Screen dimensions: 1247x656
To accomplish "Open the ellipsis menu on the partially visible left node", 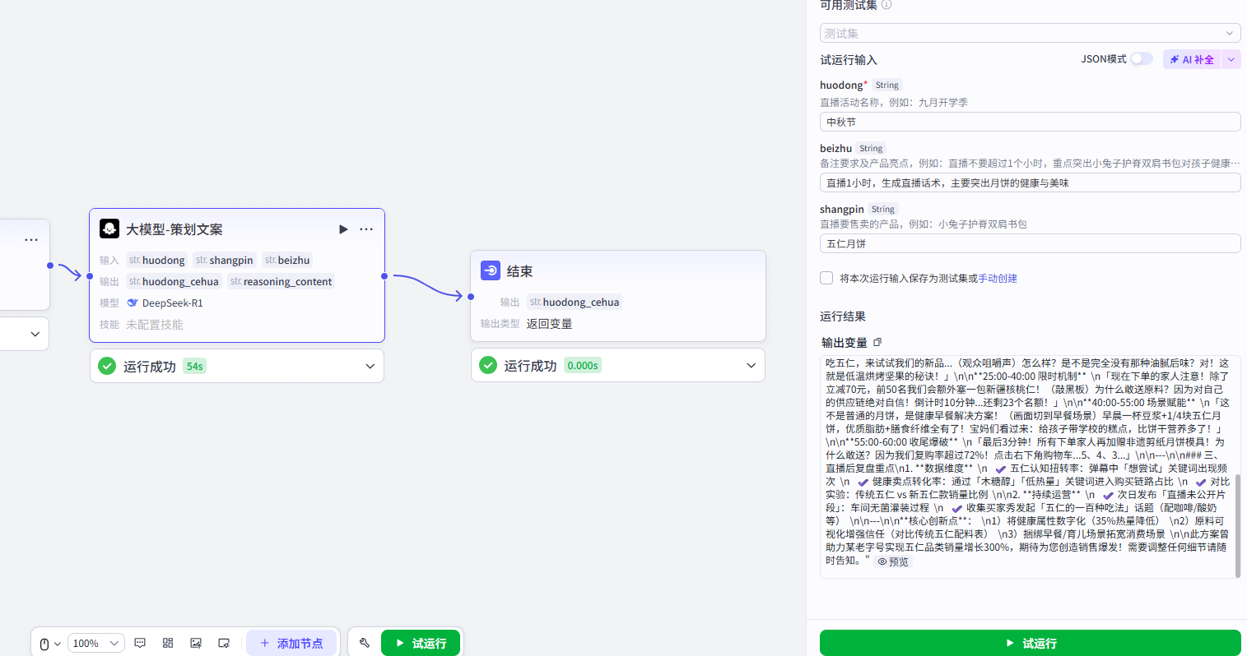I will tap(31, 240).
